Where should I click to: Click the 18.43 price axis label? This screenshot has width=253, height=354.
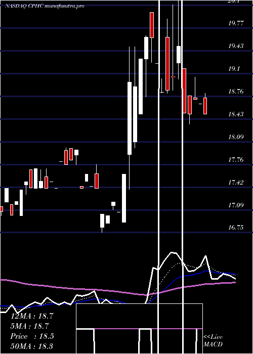236,114
